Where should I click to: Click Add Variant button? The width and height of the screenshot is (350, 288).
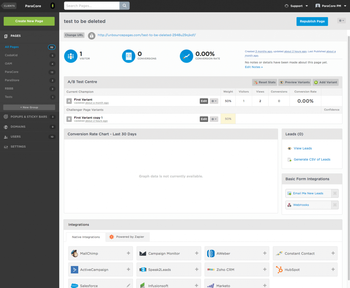click(325, 82)
